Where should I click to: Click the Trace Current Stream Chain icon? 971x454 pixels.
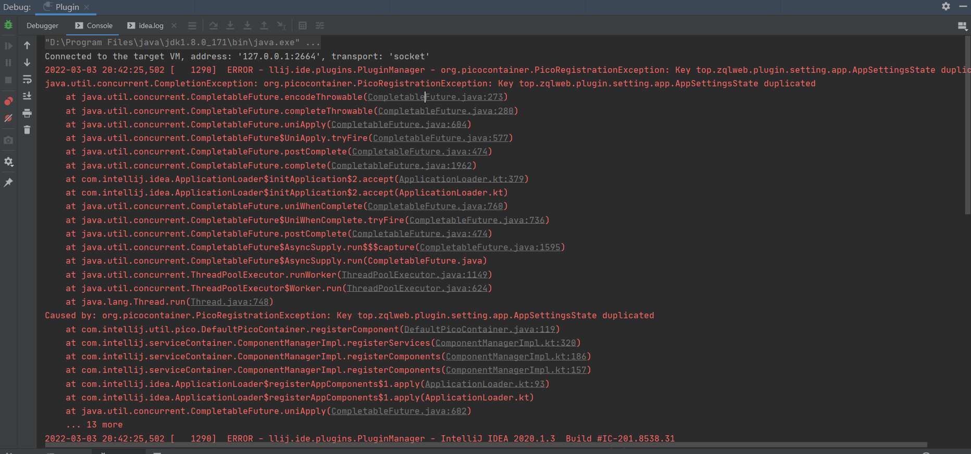(x=320, y=25)
